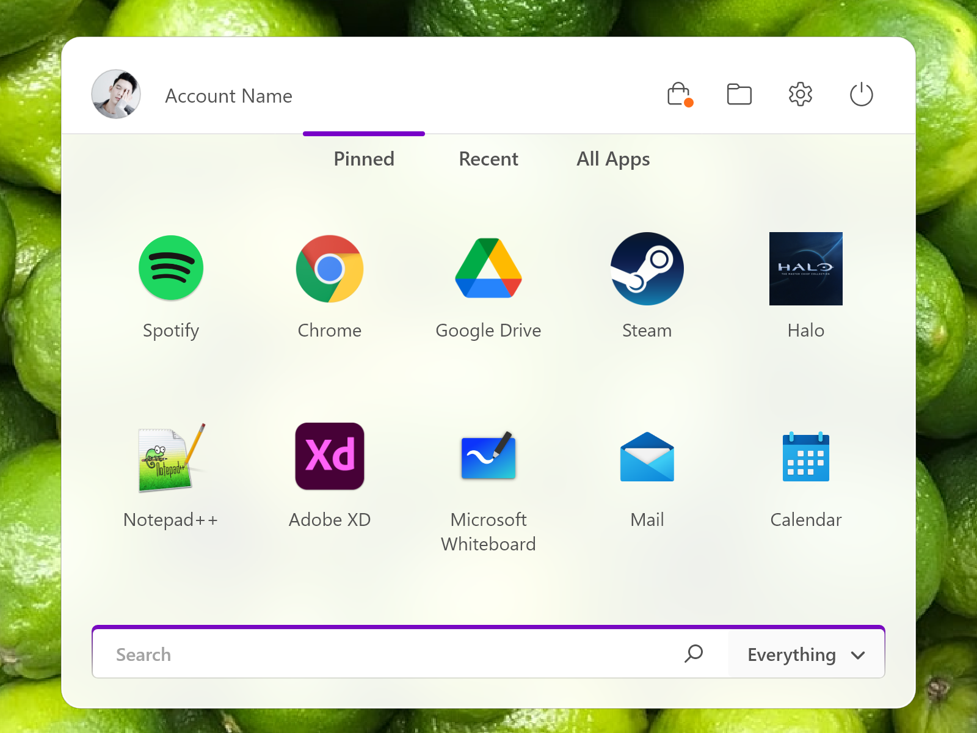Viewport: 977px width, 733px height.
Task: Launch the Steam app icon
Action: 647,269
